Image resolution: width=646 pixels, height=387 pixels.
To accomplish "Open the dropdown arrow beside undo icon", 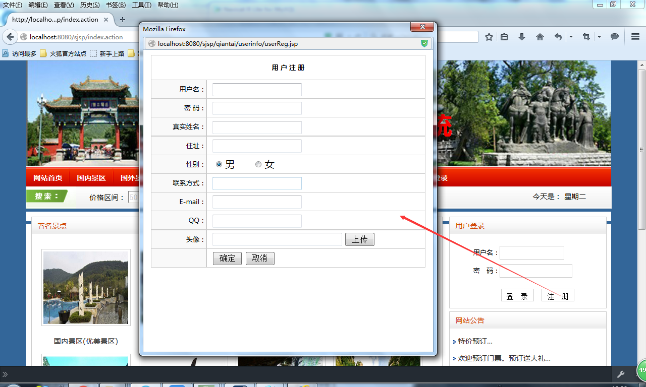I will point(571,37).
